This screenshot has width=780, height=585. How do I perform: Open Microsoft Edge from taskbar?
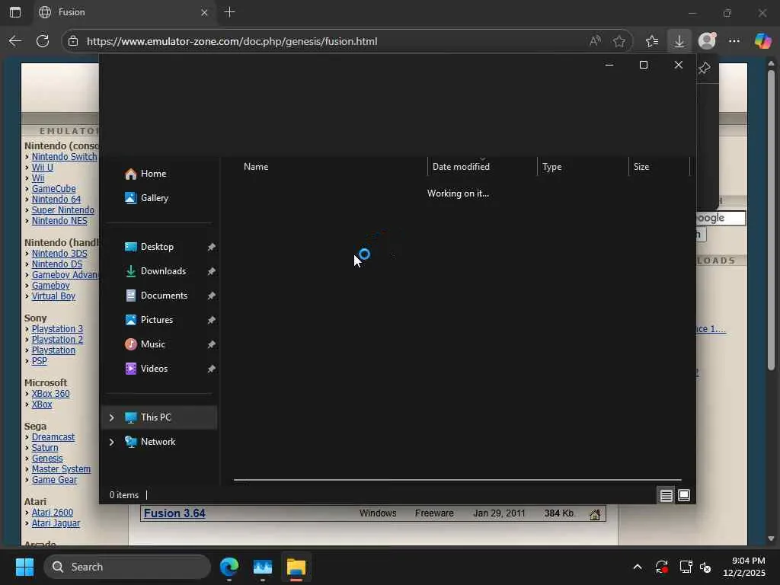tap(229, 567)
